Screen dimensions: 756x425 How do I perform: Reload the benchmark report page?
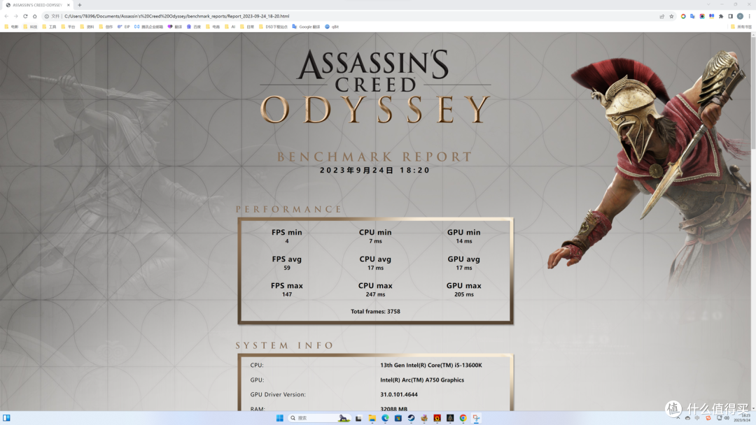point(25,16)
